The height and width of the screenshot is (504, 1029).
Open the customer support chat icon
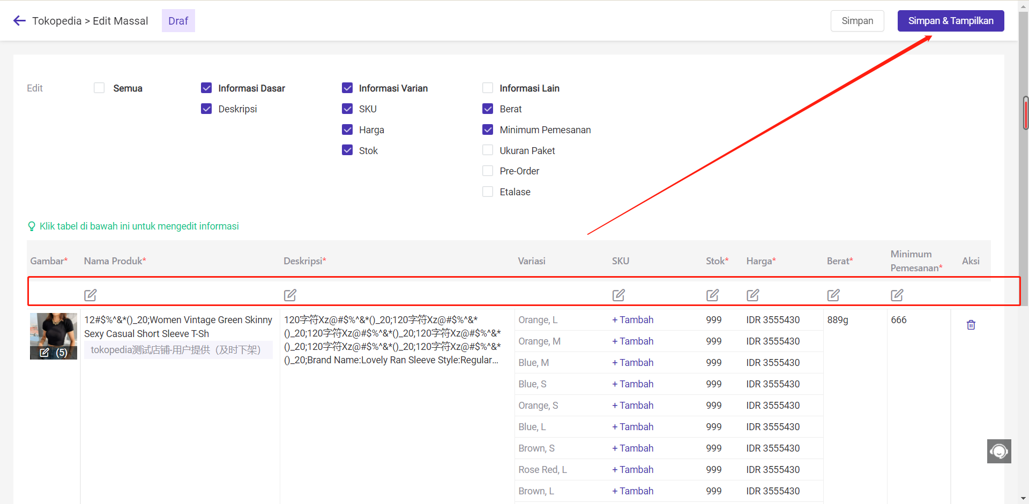tap(999, 451)
